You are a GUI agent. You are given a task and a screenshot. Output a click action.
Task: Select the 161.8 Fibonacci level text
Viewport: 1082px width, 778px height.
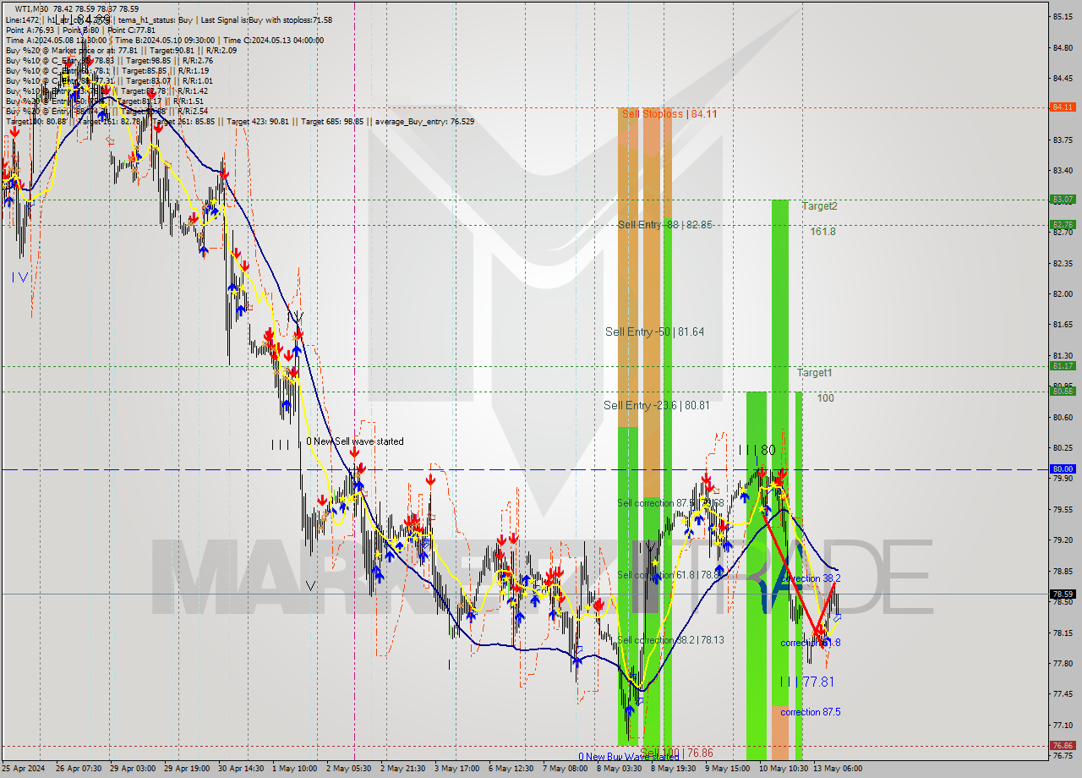click(822, 231)
